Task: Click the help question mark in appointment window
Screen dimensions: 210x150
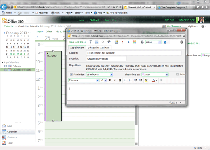Action: point(182,42)
